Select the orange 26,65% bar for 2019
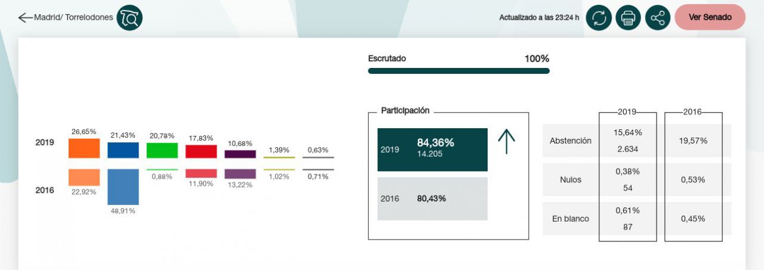 [84, 148]
